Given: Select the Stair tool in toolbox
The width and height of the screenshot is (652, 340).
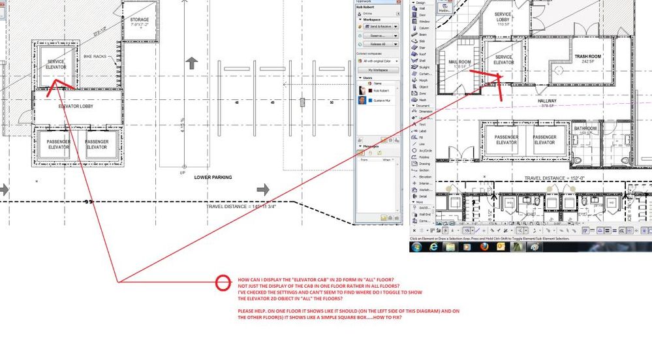Looking at the screenshot, I should point(419,48).
